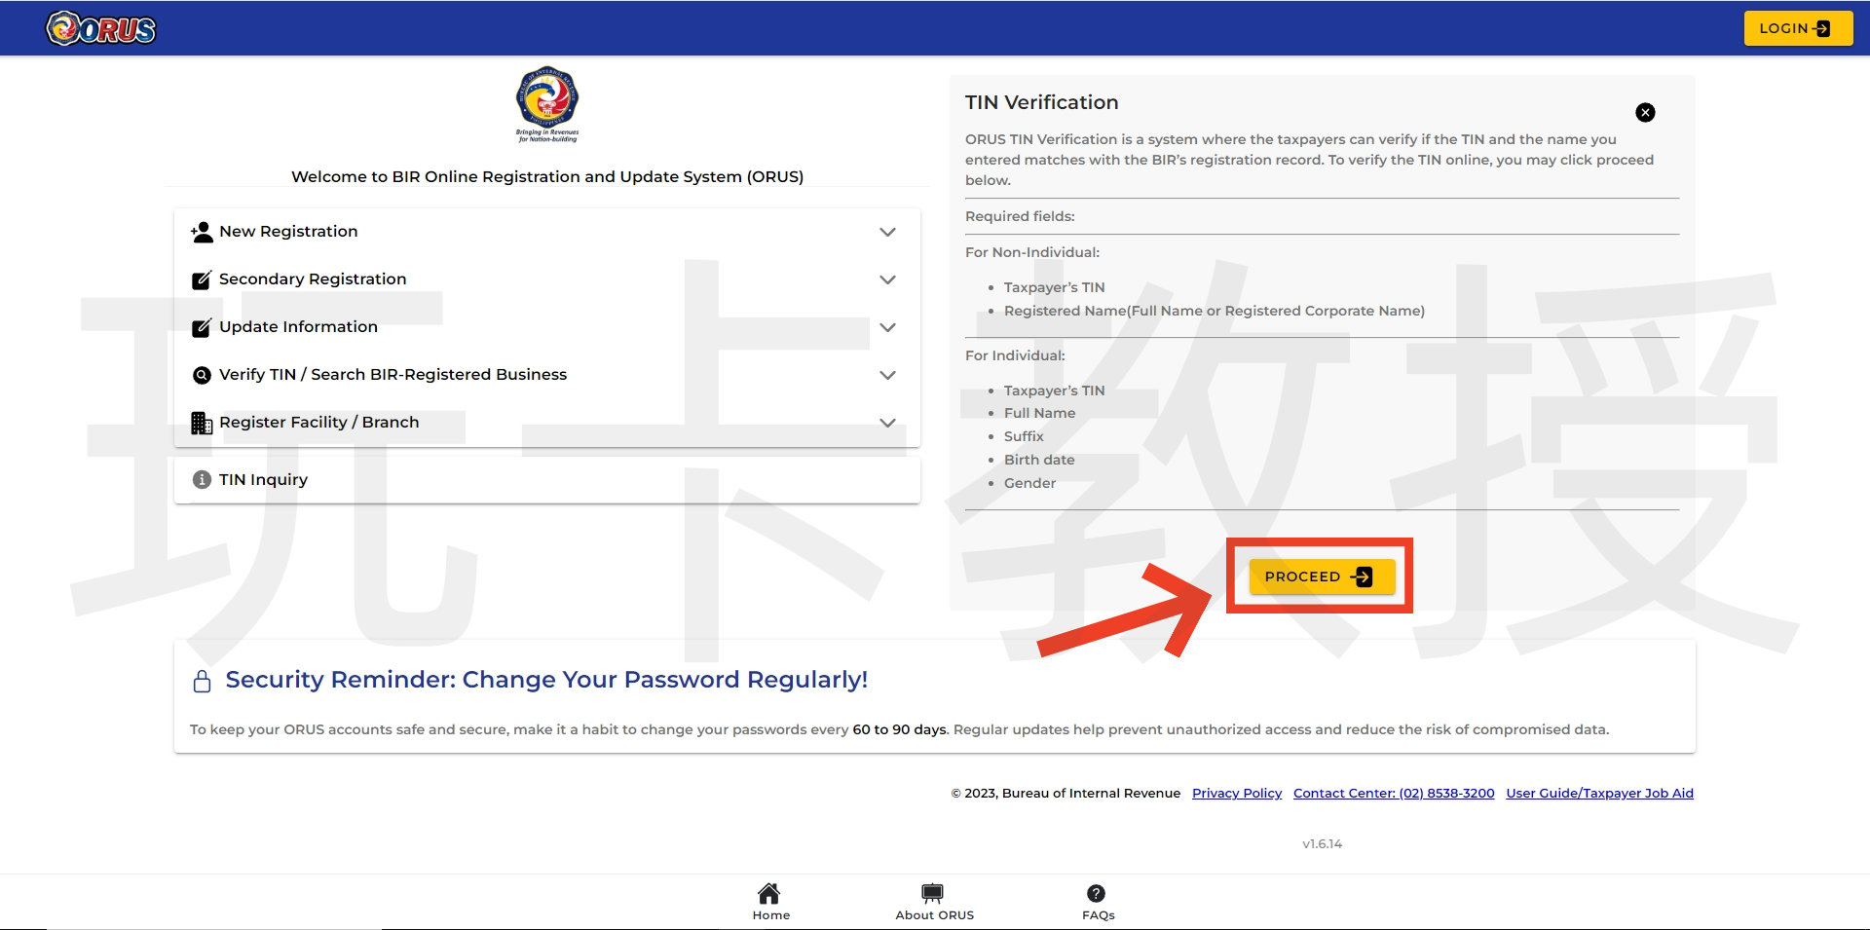
Task: Open the Privacy Policy link
Action: click(1236, 793)
